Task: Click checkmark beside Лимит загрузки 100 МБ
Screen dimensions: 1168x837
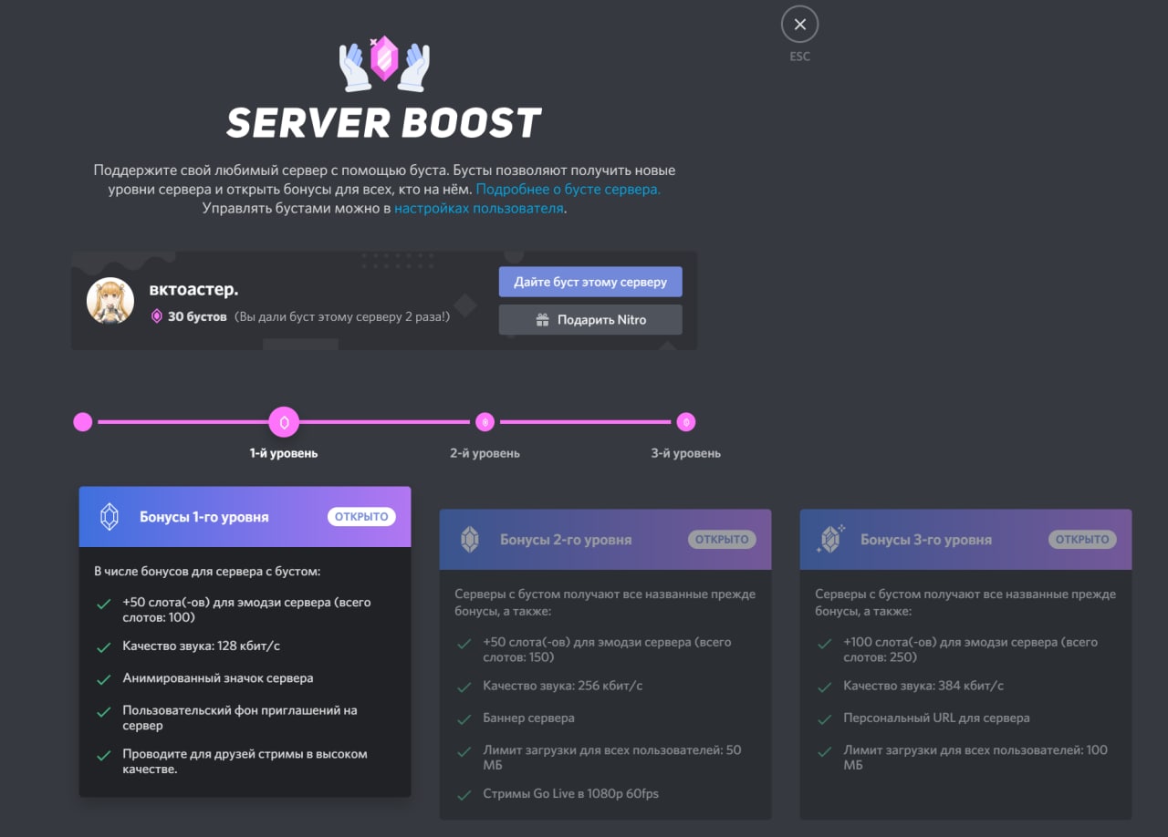Action: tap(825, 751)
